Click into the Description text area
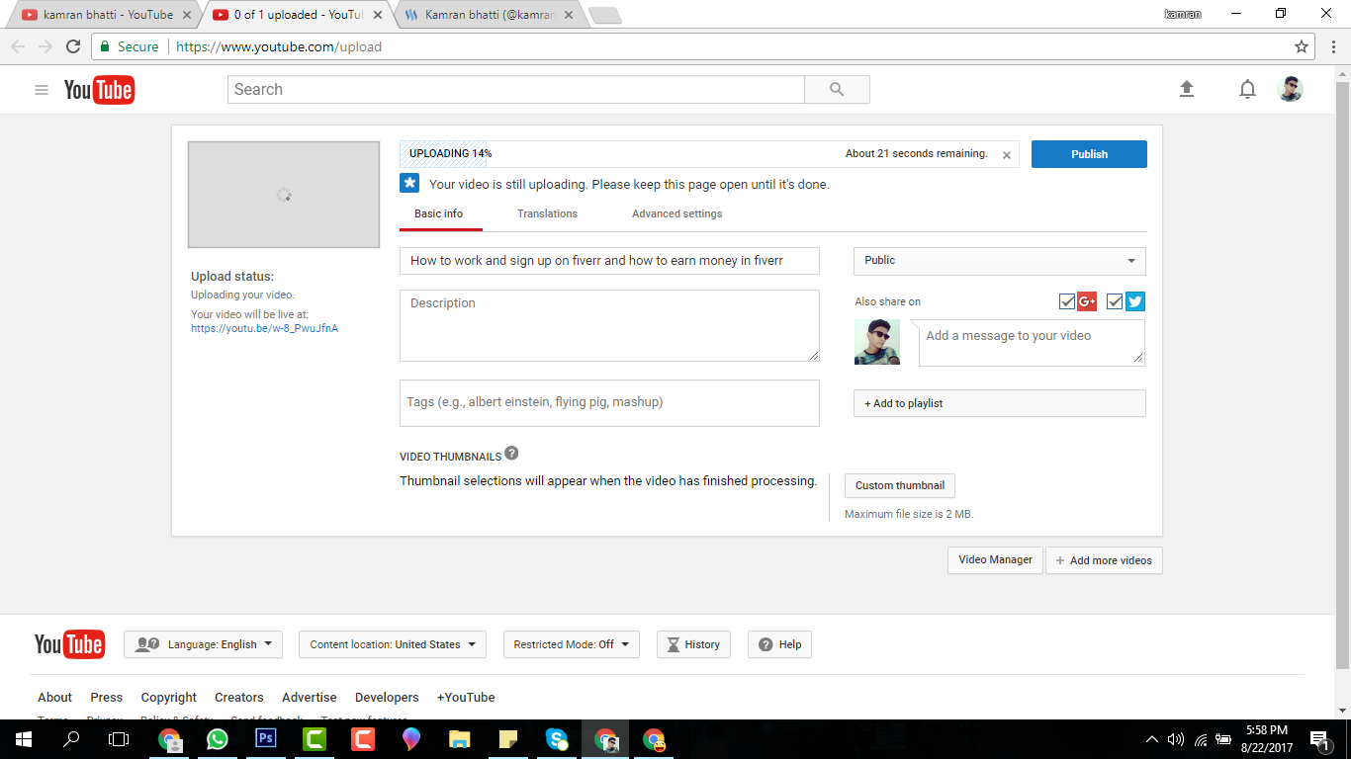1351x759 pixels. coord(609,325)
